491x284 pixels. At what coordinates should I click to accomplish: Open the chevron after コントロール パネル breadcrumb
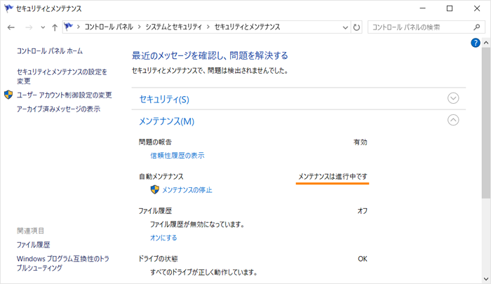[139, 27]
